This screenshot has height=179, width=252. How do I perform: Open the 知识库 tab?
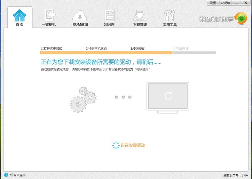pyautogui.click(x=109, y=18)
